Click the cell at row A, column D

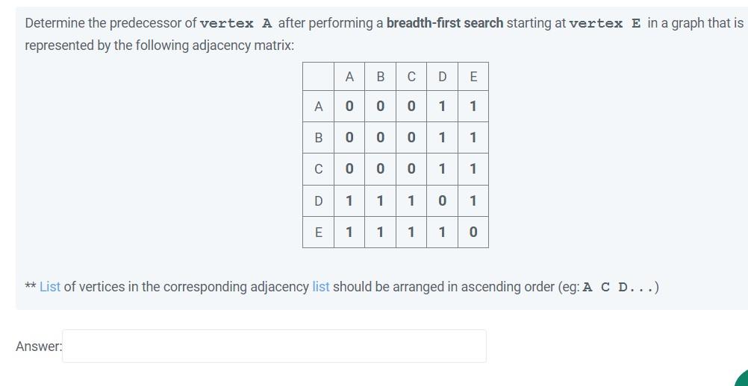click(x=443, y=107)
